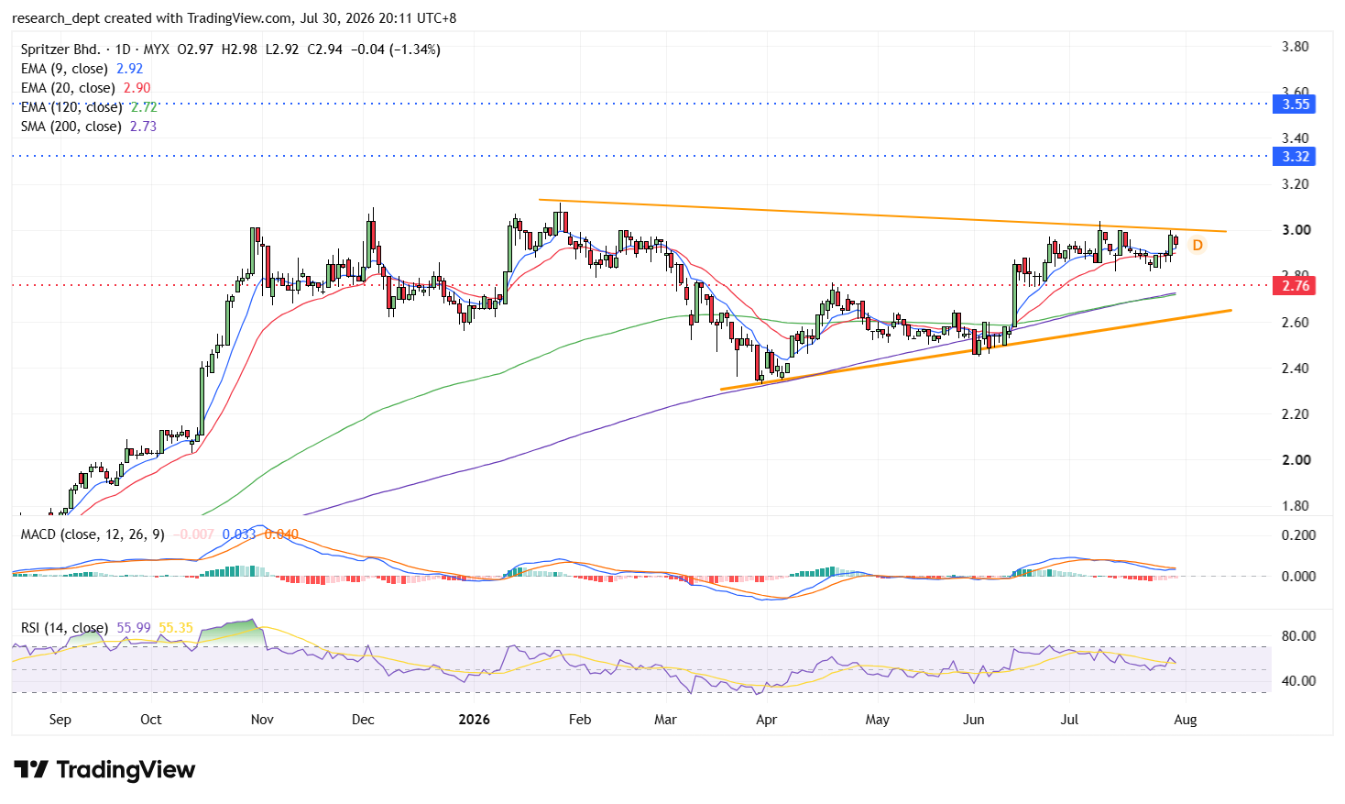Click the red 2.76 price label
1345x804 pixels.
point(1295,286)
